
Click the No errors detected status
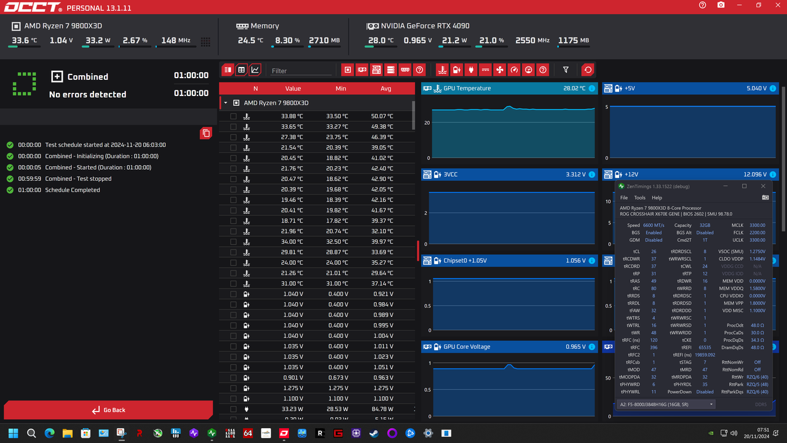[x=87, y=94]
